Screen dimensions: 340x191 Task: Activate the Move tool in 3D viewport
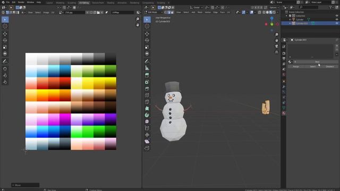(147, 34)
